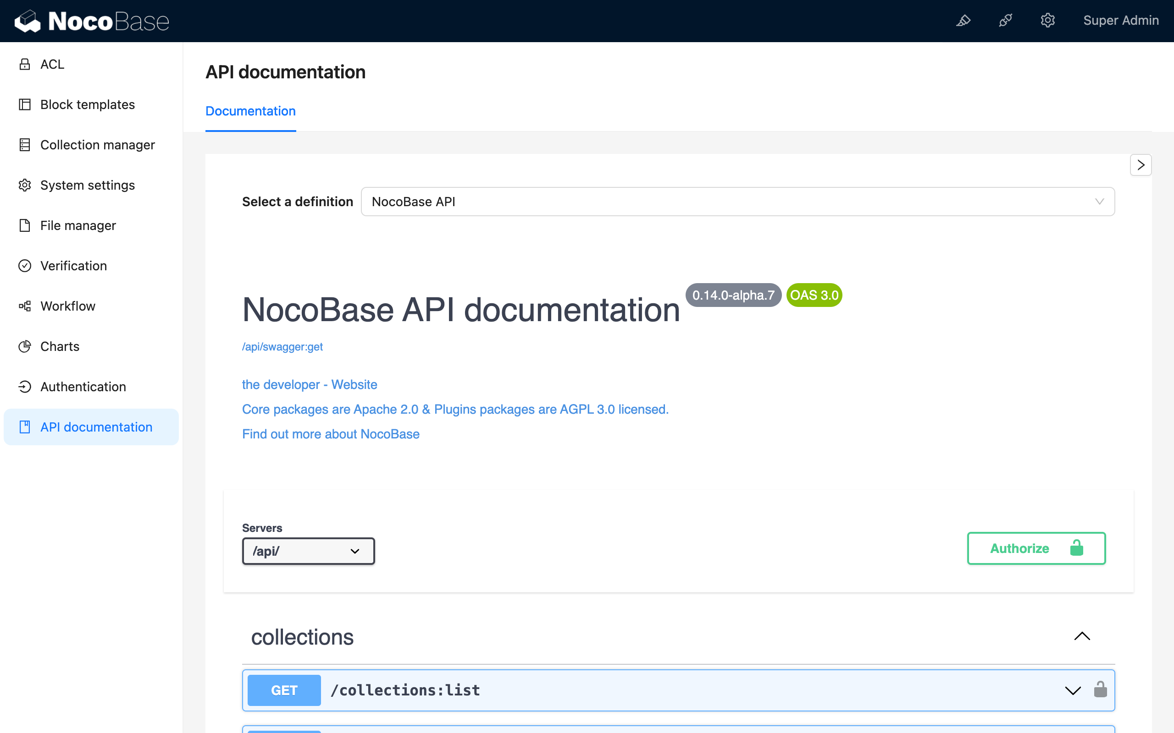Viewport: 1174px width, 733px height.
Task: Click Find out more about NocoBase
Action: [330, 434]
